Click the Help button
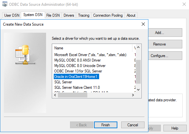The height and width of the screenshot is (134, 189). 175,128
